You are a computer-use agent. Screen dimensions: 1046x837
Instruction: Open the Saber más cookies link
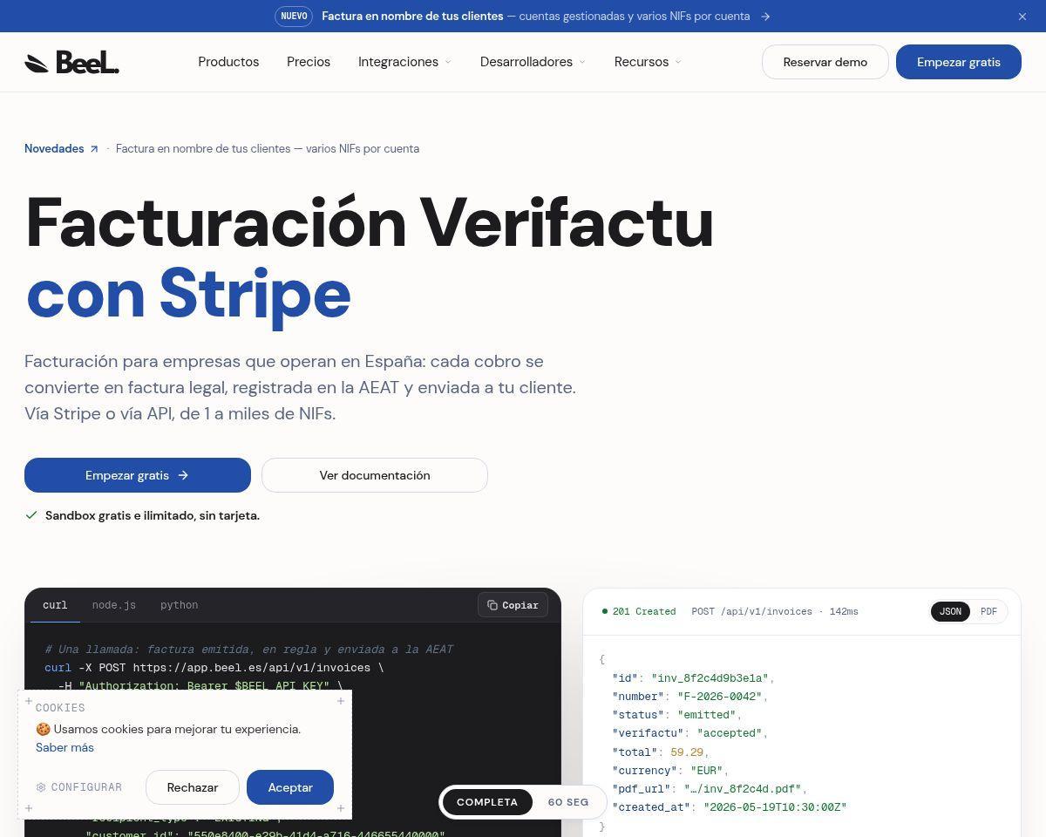pyautogui.click(x=65, y=747)
